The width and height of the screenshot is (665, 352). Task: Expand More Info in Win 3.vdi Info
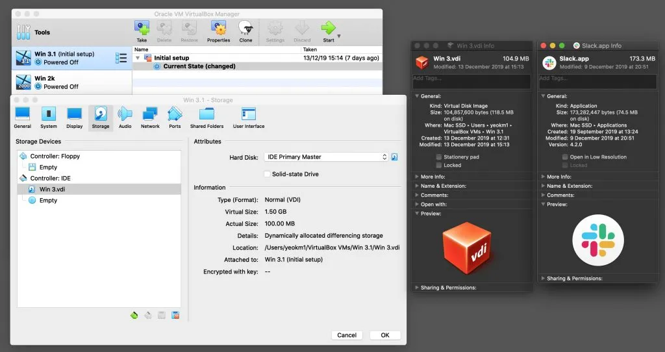417,177
